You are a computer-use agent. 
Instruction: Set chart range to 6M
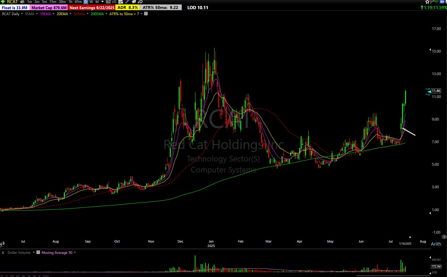[x=18, y=276]
